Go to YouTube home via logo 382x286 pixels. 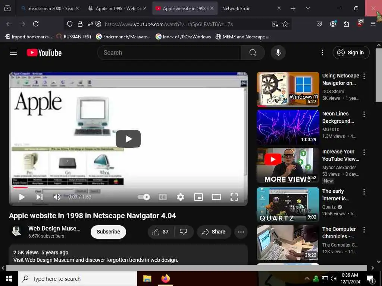click(x=44, y=53)
